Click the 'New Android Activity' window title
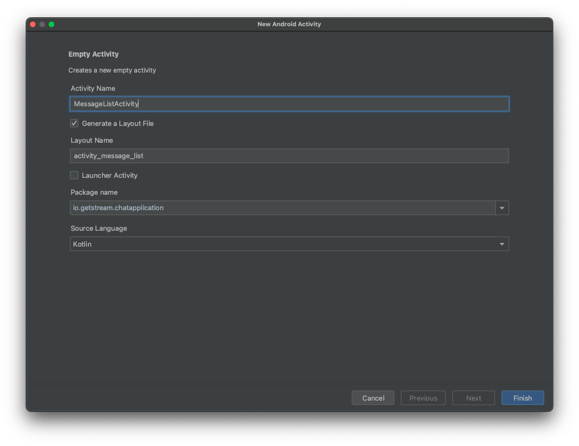 tap(289, 24)
